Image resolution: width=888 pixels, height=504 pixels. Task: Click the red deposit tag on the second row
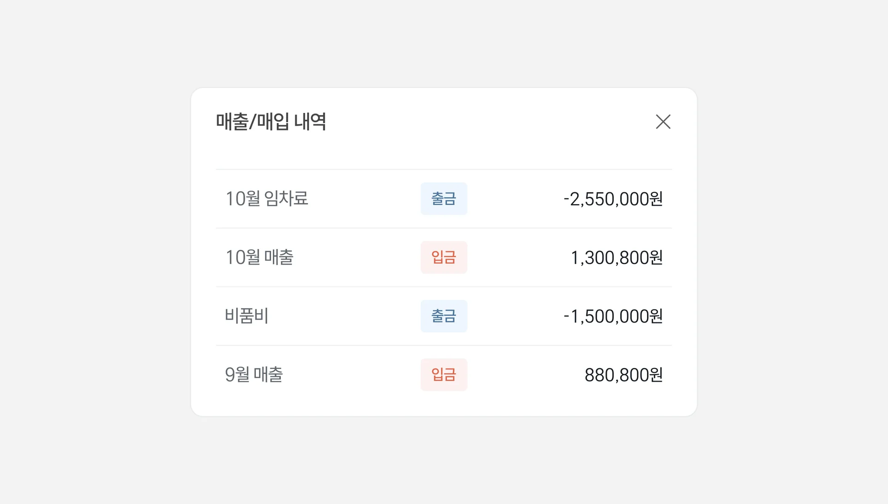point(444,257)
